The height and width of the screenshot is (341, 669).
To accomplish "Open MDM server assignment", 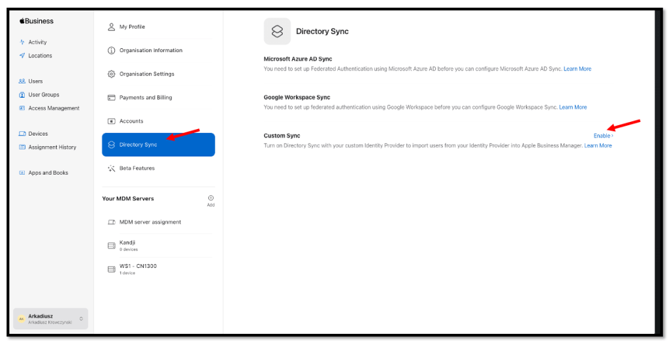I will click(150, 222).
